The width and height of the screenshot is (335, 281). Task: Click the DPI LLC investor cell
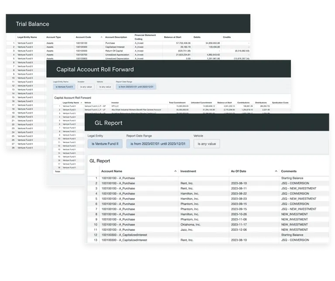116,106
